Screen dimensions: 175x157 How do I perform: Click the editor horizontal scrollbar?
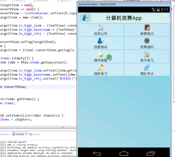point(38,127)
